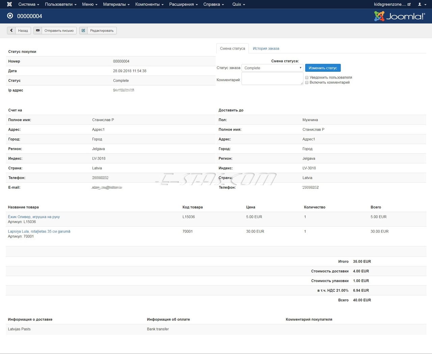
Task: Open the Материалы dropdown menu
Action: point(116,4)
